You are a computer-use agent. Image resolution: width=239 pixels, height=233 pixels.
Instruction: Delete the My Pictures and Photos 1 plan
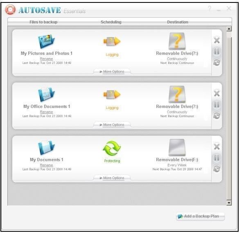tap(216, 41)
